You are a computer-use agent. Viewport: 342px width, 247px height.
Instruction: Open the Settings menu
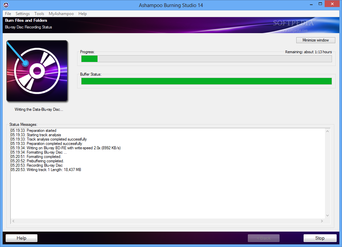23,13
